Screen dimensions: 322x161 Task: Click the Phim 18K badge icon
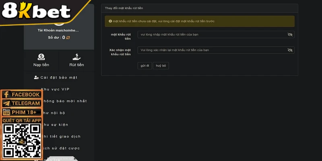click(6, 112)
